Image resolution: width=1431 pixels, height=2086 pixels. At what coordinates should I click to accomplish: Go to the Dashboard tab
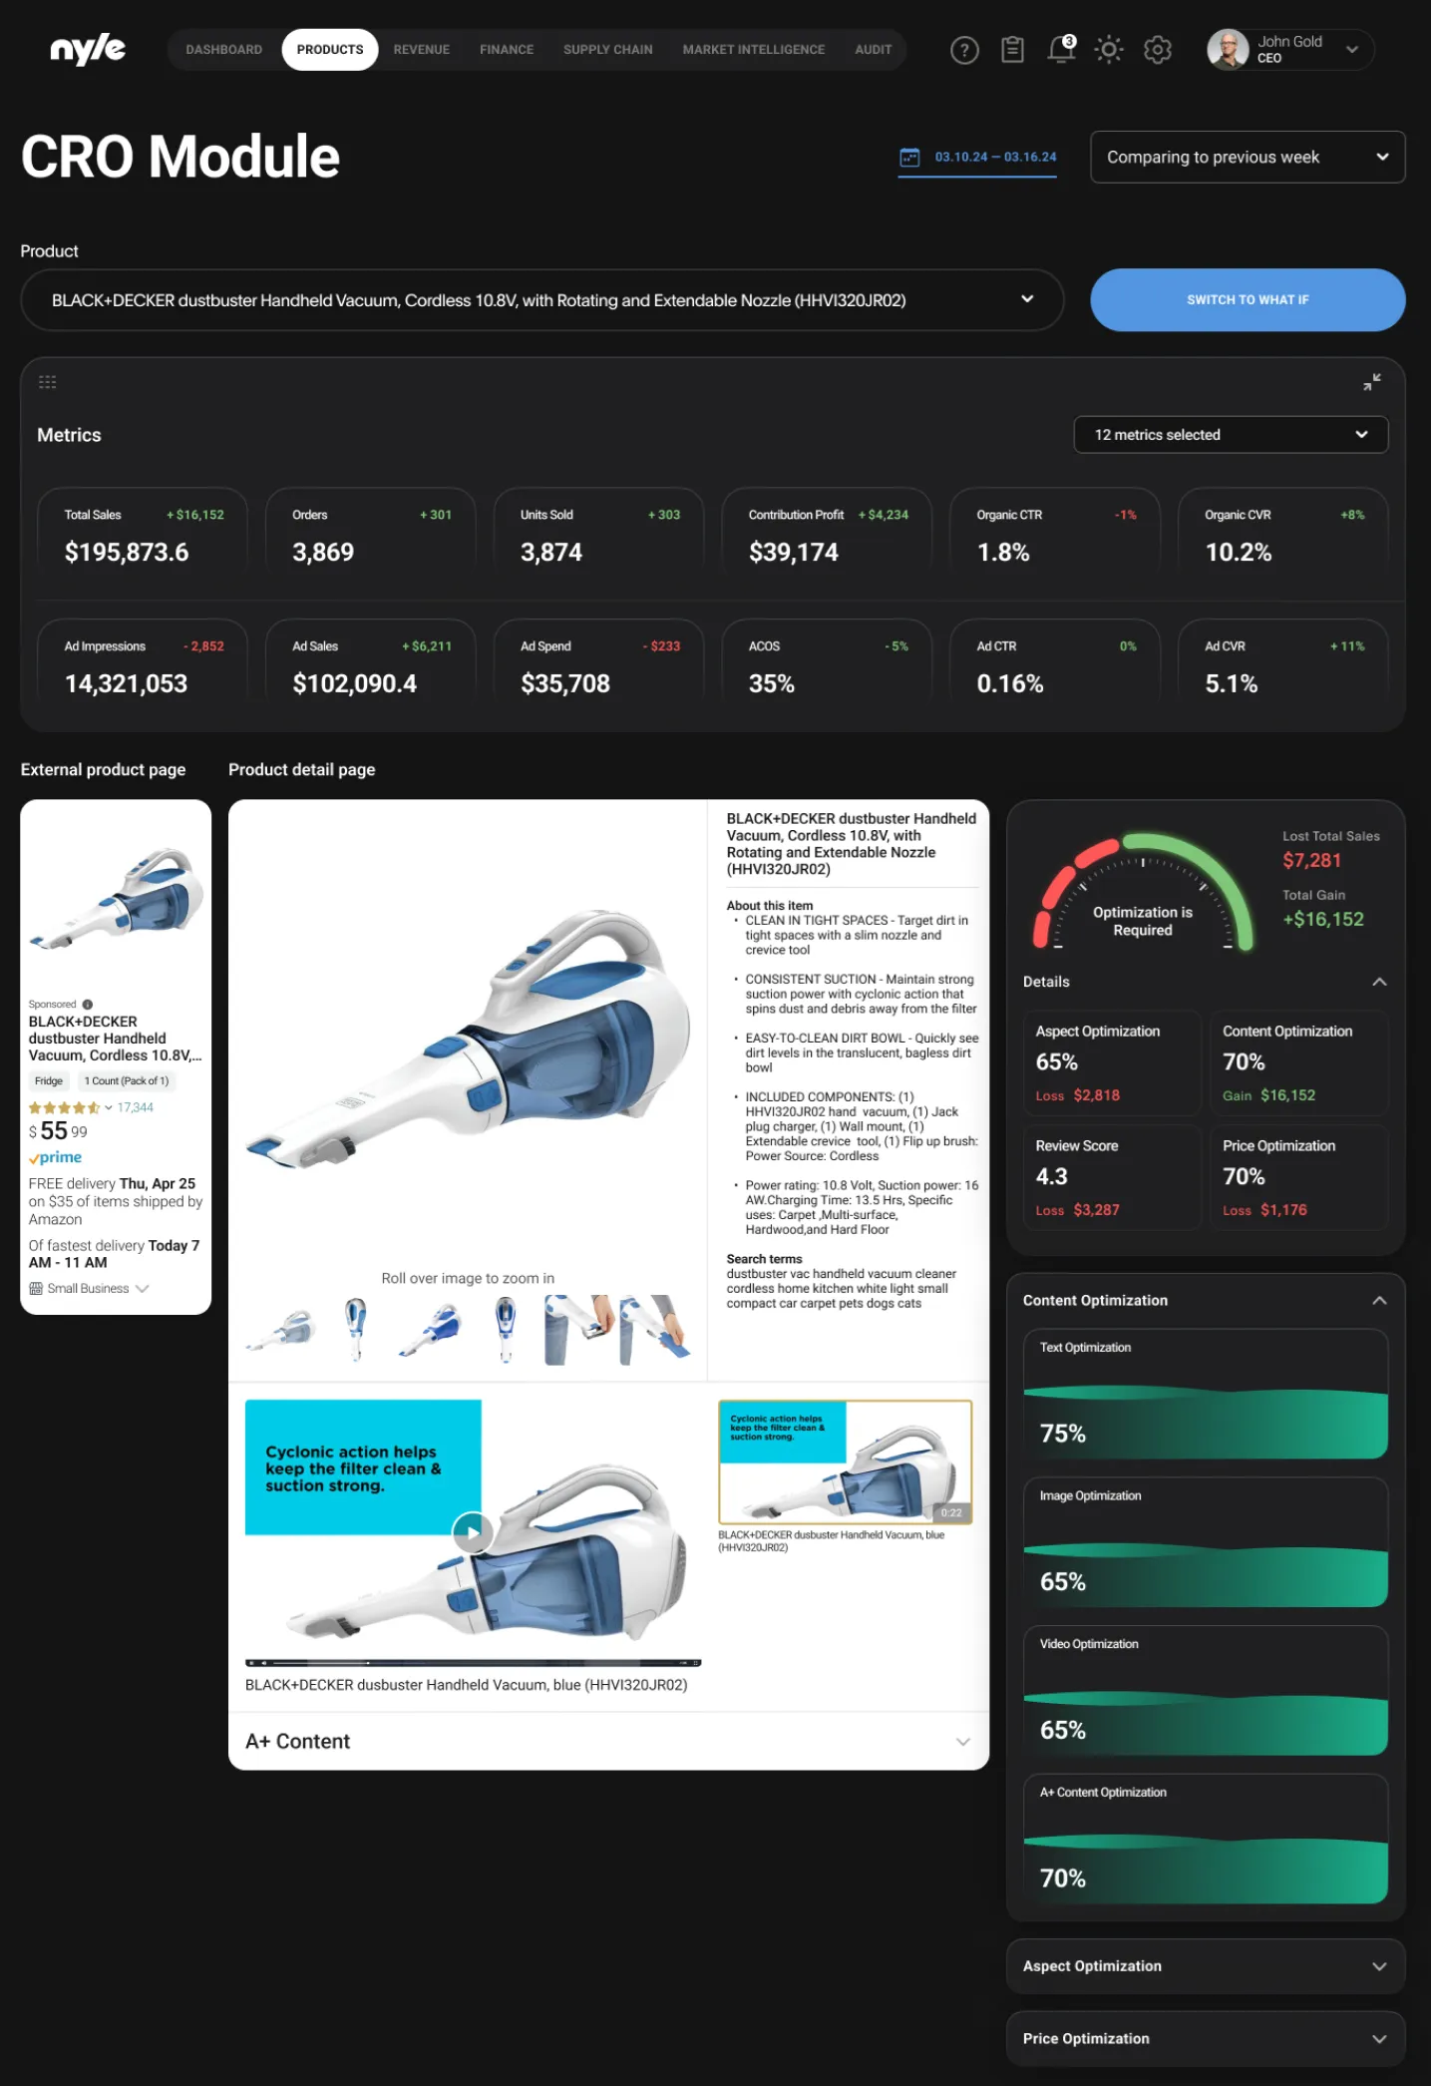point(223,49)
